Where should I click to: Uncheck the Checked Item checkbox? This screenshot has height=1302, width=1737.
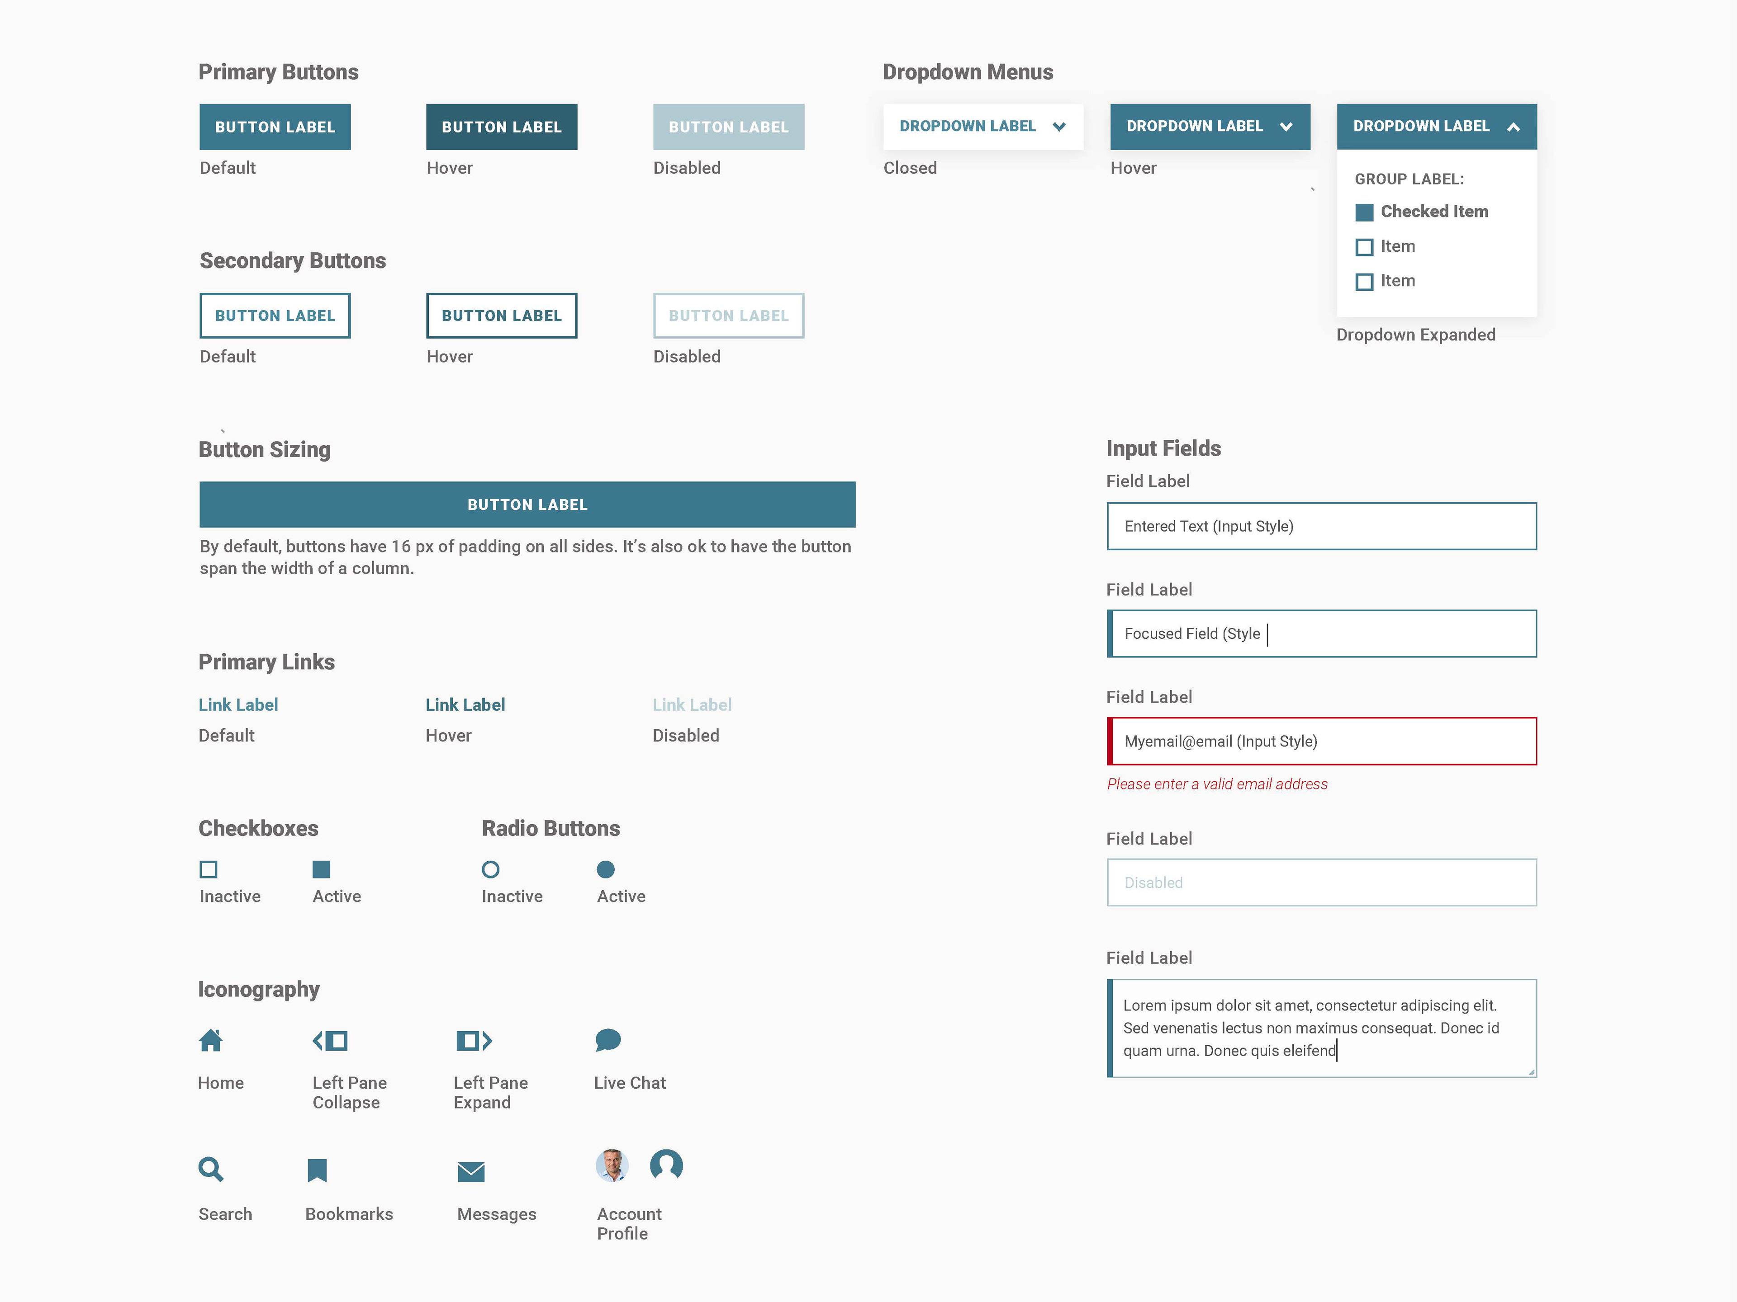point(1365,212)
